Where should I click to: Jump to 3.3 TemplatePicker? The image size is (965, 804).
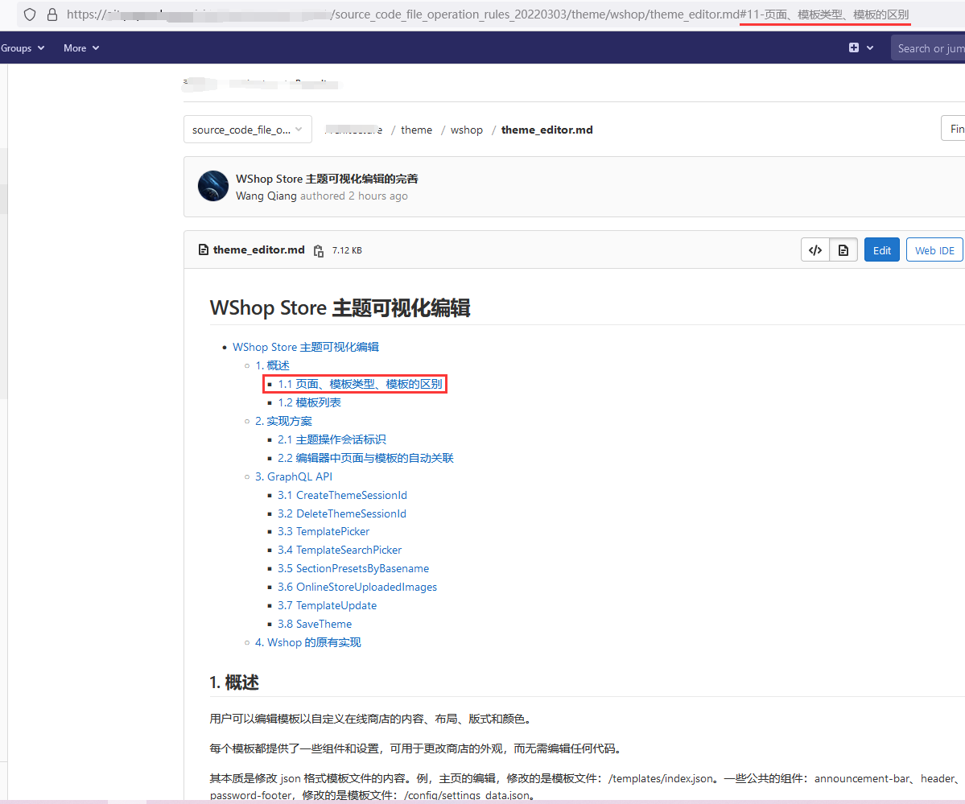click(323, 531)
